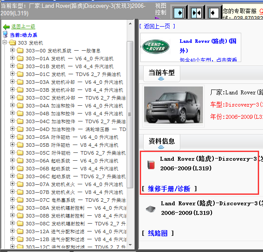This screenshot has height=252, width=263.
Task: Click 返回上一页 link
Action: [157, 26]
